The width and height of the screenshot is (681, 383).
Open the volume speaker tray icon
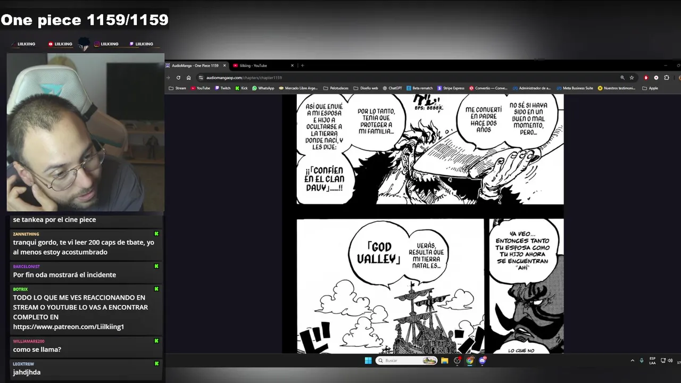coord(670,361)
